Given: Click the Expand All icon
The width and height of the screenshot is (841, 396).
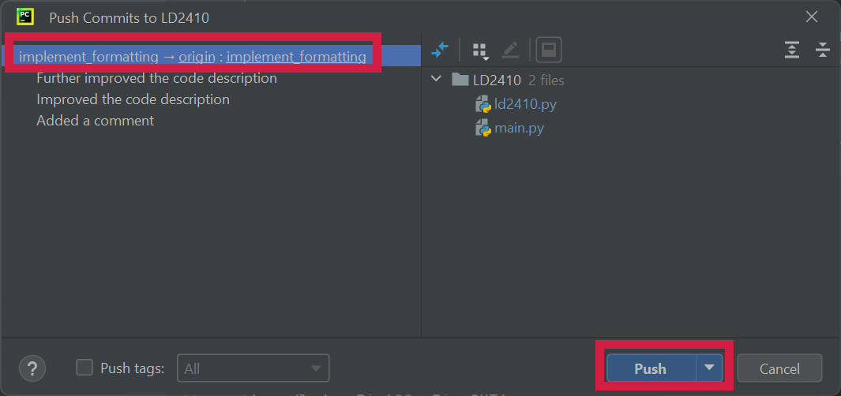Looking at the screenshot, I should (x=792, y=50).
